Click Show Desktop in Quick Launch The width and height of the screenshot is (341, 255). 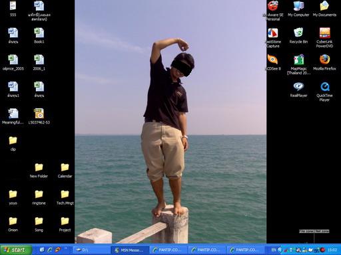[42, 250]
